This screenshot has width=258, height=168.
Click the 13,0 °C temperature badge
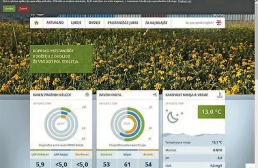(x=212, y=112)
